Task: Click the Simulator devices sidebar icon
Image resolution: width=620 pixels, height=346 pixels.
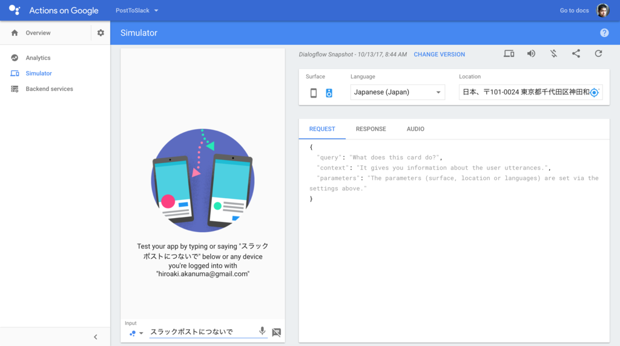Action: (15, 73)
